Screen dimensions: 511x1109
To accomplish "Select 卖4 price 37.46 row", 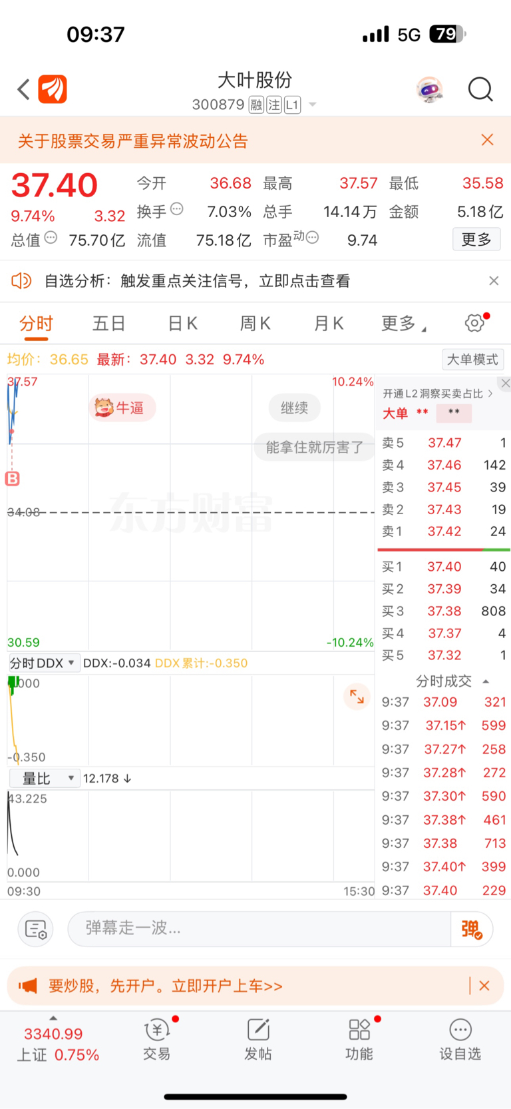I will tap(444, 465).
